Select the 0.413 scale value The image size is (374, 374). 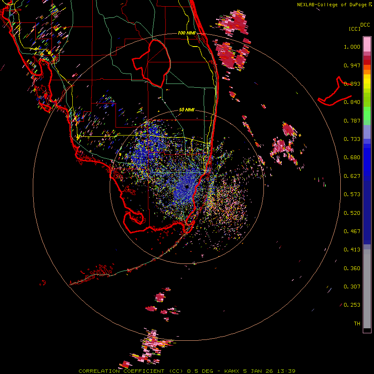352,250
